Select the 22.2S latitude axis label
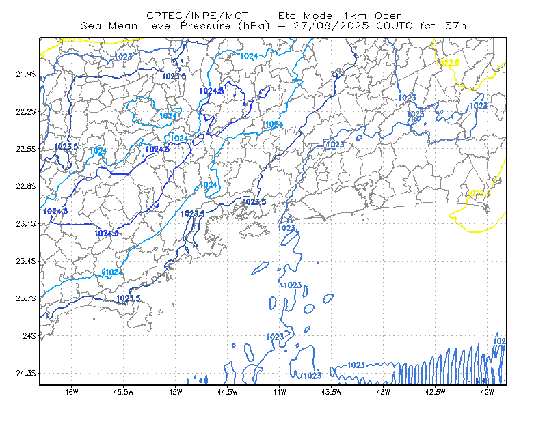 (26, 111)
